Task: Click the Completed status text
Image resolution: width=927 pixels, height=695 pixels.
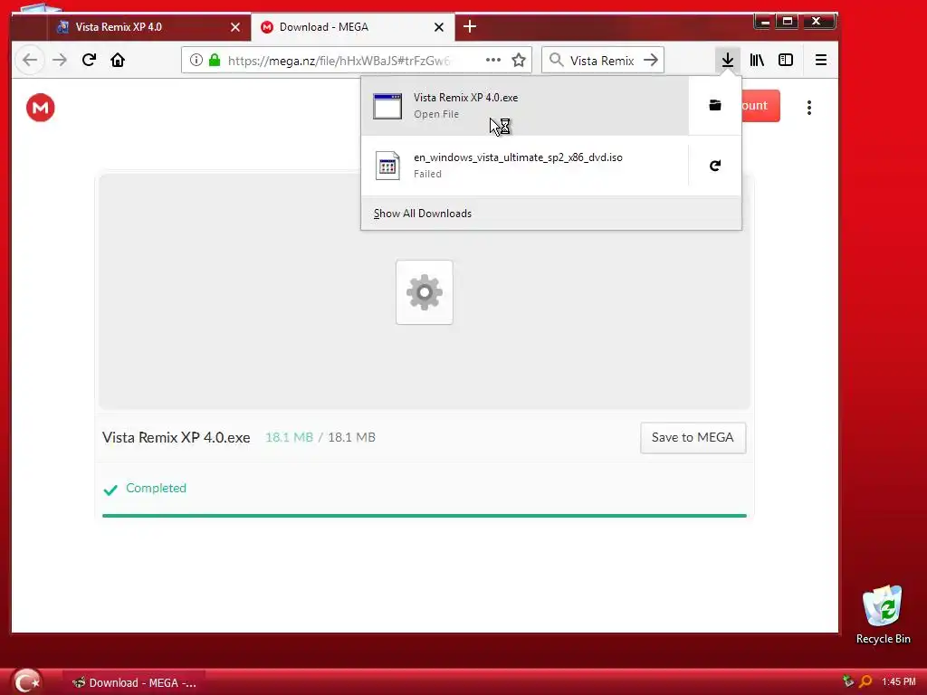Action: pyautogui.click(x=156, y=488)
